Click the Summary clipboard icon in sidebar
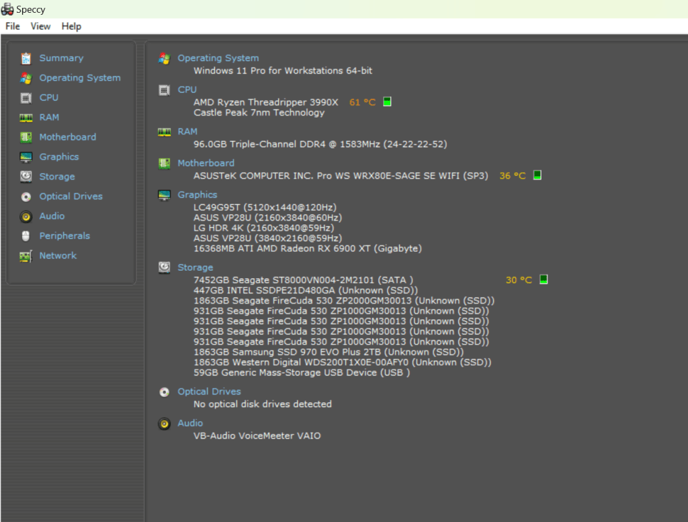 [26, 58]
